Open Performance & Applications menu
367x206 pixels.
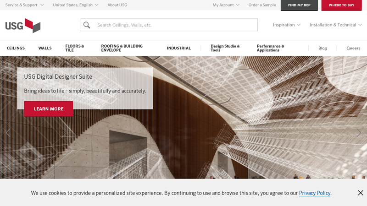point(270,48)
